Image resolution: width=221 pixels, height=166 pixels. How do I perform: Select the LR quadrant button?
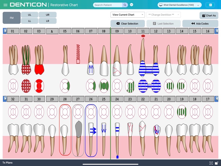[x=47, y=21]
